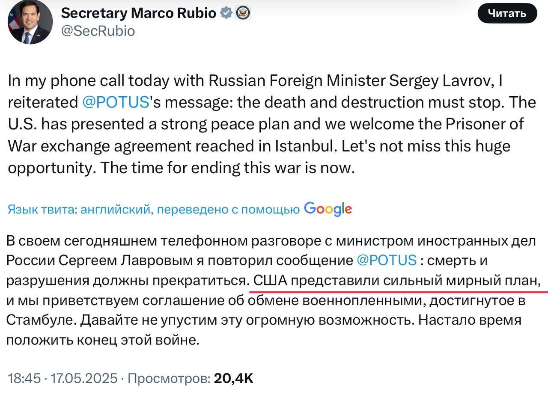
Task: Click the blue verified checkmark badge
Action: click(226, 13)
